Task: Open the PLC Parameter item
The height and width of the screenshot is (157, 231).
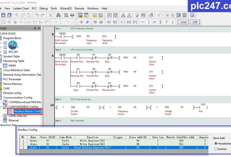Action: point(12,79)
